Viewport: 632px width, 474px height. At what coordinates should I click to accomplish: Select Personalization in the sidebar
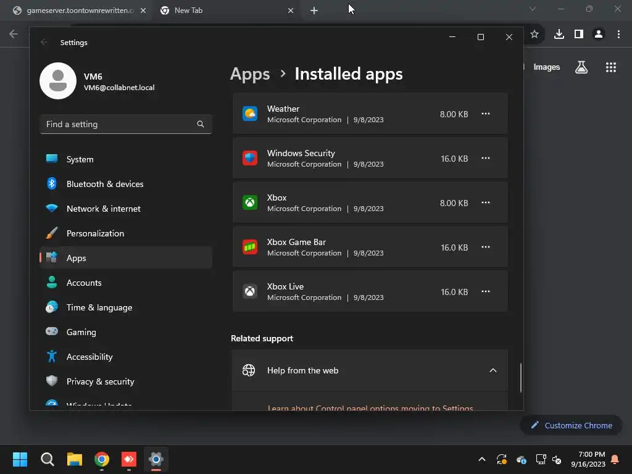(126, 233)
